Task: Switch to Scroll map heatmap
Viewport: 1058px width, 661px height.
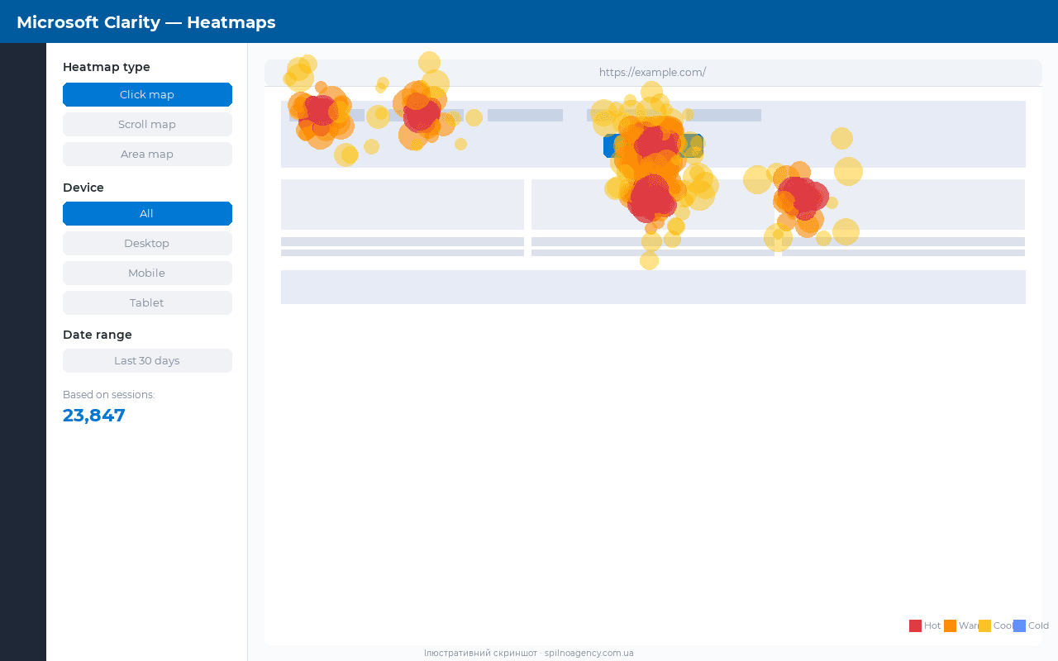Action: pyautogui.click(x=147, y=125)
